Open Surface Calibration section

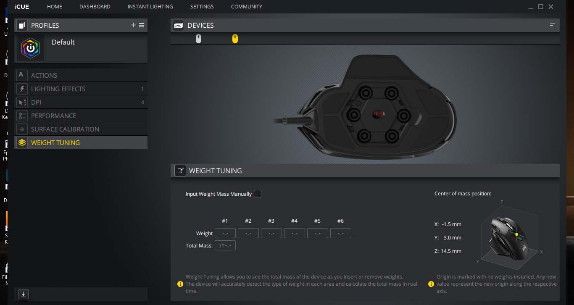tap(65, 129)
